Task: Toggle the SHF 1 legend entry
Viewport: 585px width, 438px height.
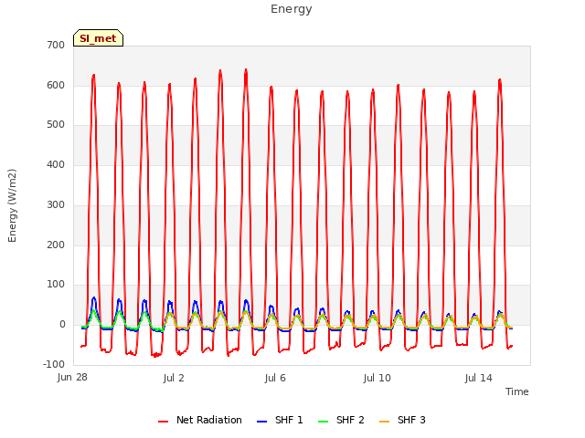Action: click(x=280, y=420)
